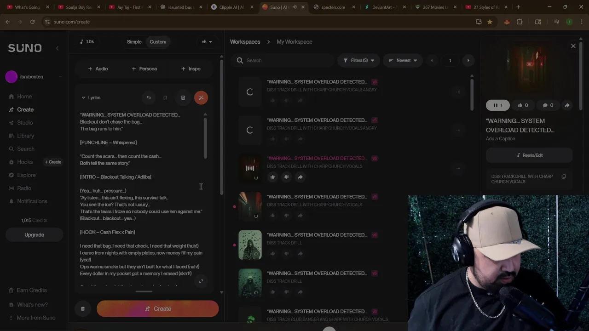Bookmark this page with the star icon
Screen dimensions: 589x331
tap(490, 22)
